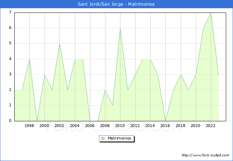Click the 2022 x-axis label
The width and height of the screenshot is (233, 161).
(211, 126)
